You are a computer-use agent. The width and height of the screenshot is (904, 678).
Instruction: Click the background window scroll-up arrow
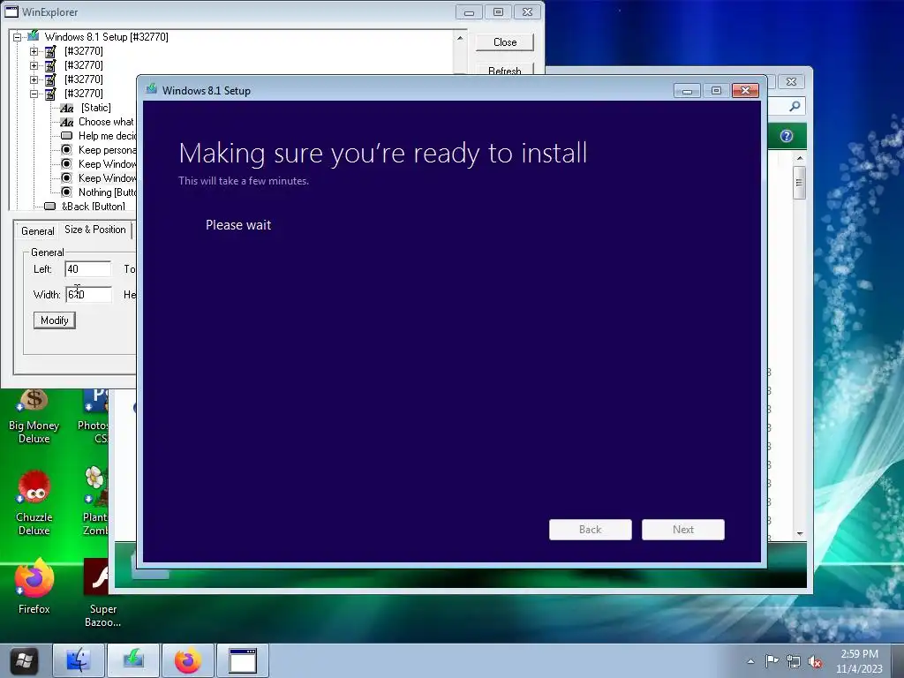pos(800,158)
